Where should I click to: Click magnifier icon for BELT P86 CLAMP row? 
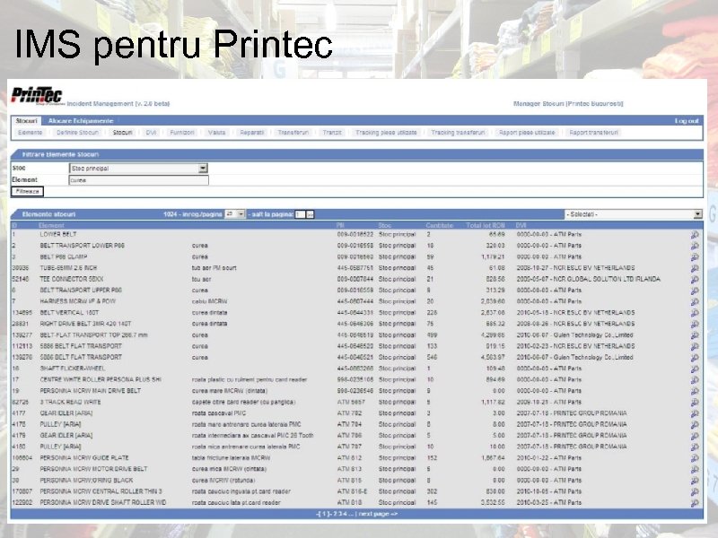(695, 257)
